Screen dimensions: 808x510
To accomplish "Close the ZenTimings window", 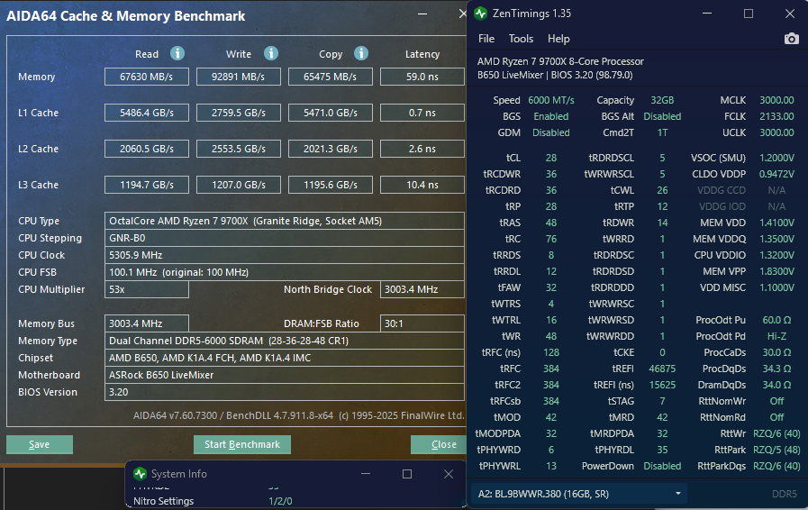I will click(x=789, y=14).
